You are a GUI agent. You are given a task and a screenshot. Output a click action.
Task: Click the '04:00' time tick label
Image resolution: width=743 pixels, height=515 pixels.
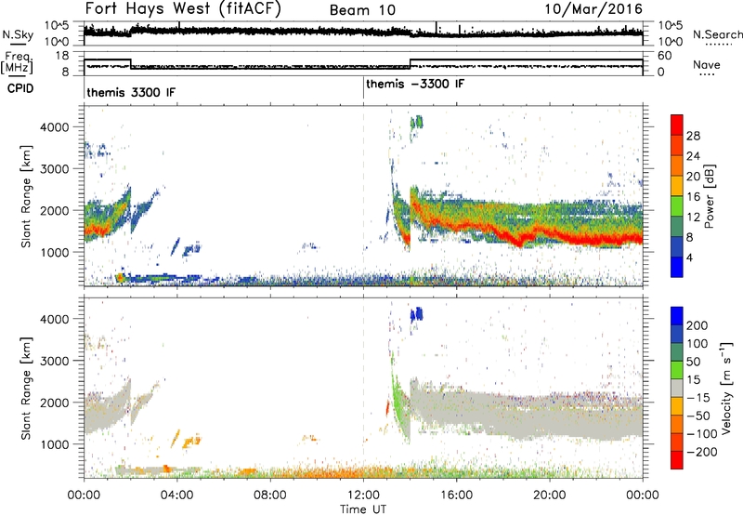click(x=177, y=495)
